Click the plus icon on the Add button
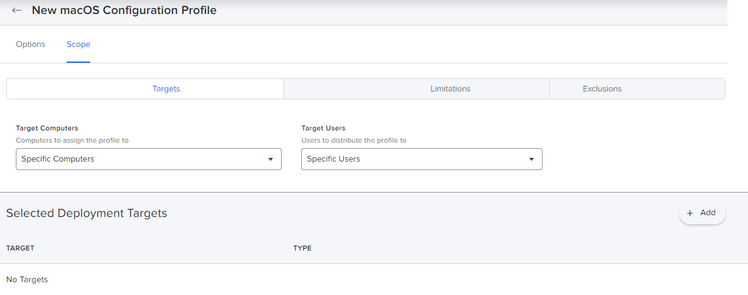748x295 pixels. (x=690, y=213)
